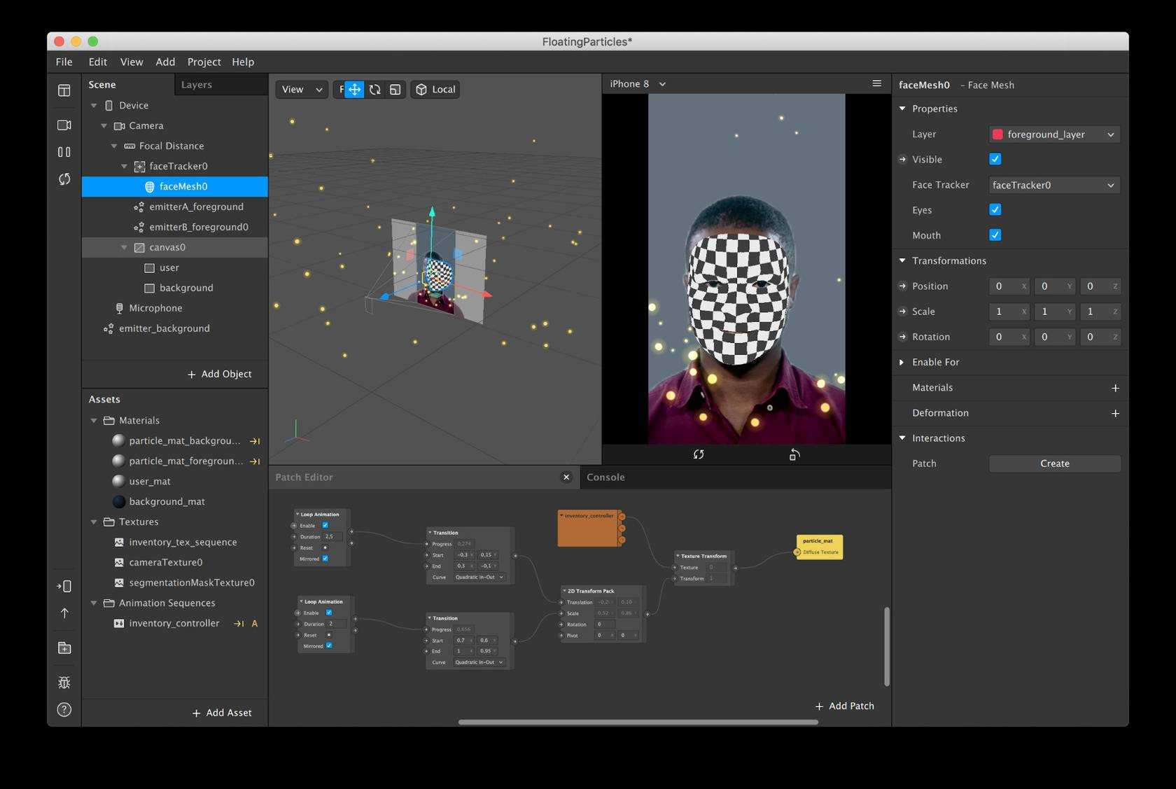The height and width of the screenshot is (789, 1176).
Task: Click the Create patch button
Action: click(1054, 463)
